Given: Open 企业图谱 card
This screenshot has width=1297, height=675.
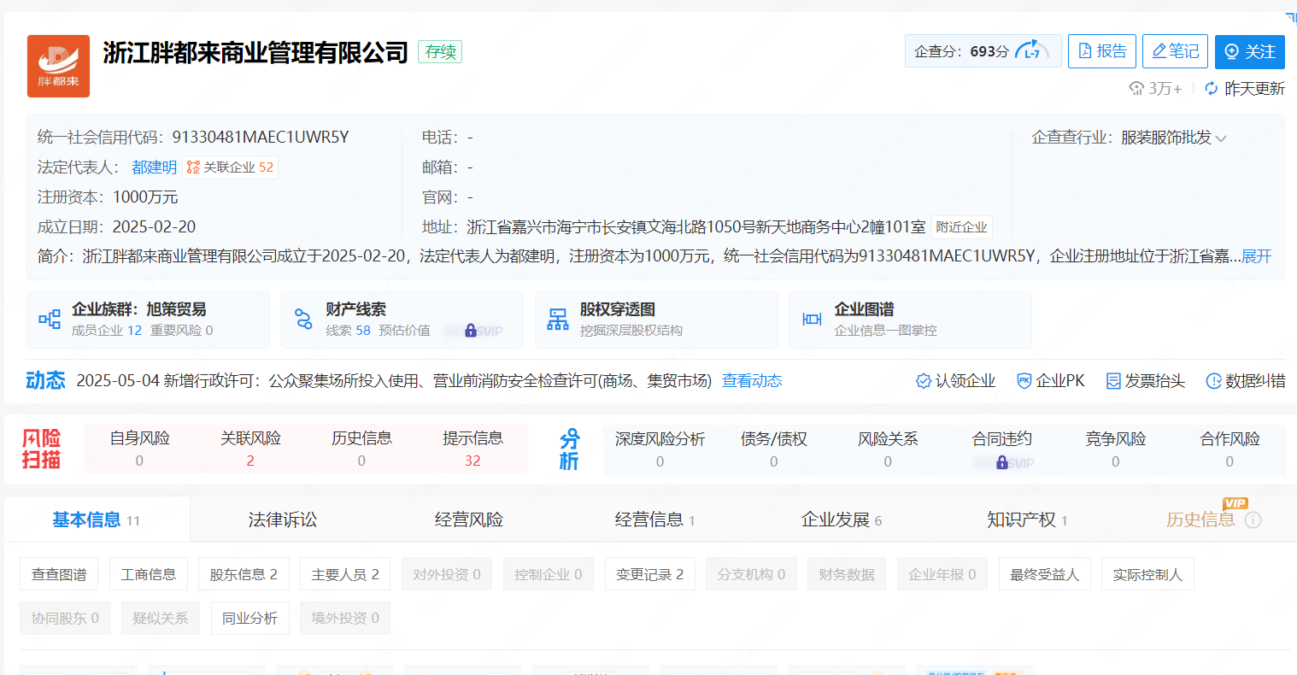Looking at the screenshot, I should pyautogui.click(x=910, y=320).
